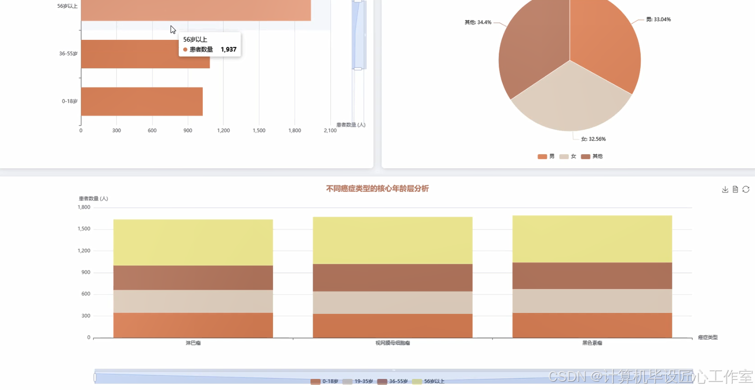Click the restore/refresh chart icon
The width and height of the screenshot is (755, 390).
coord(746,190)
